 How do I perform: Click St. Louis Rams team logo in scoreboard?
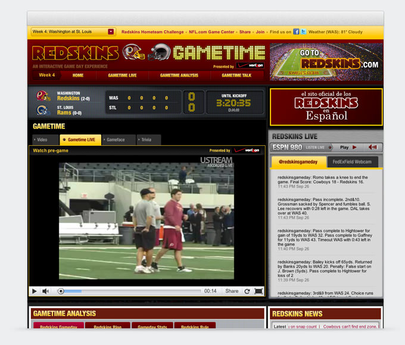[x=43, y=110]
